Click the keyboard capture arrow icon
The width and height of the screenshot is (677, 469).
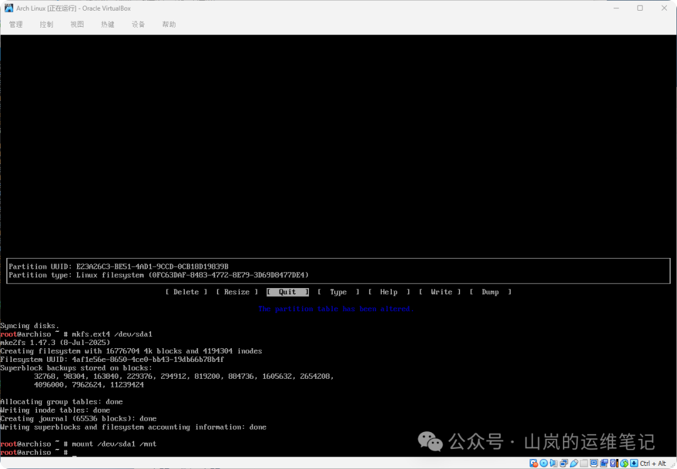(x=634, y=463)
